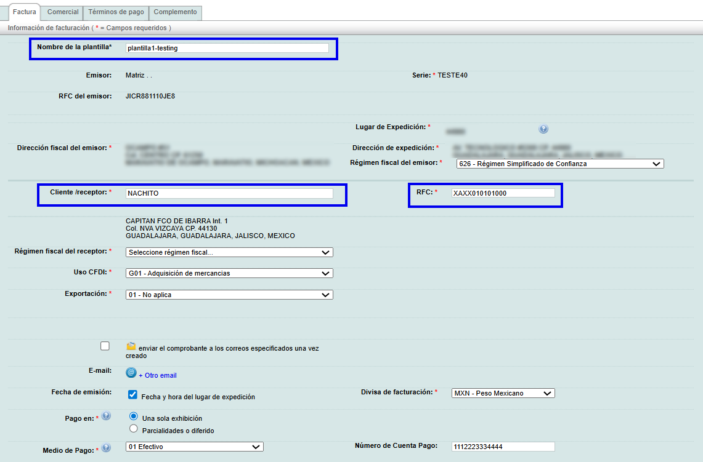Open the Uso CFDI dropdown
Image resolution: width=703 pixels, height=462 pixels.
point(229,273)
